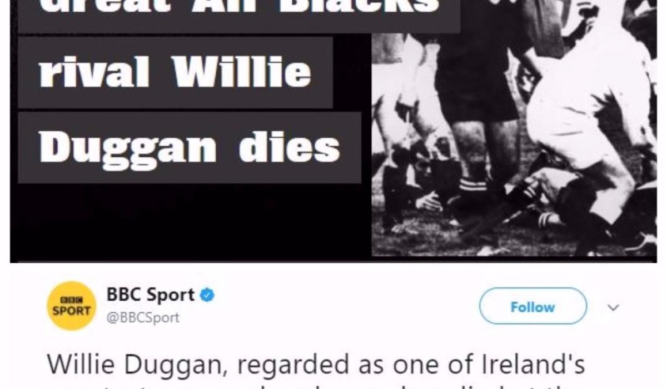Open the @BBCSport handle link
Viewport: 667px width, 389px height.
click(142, 318)
